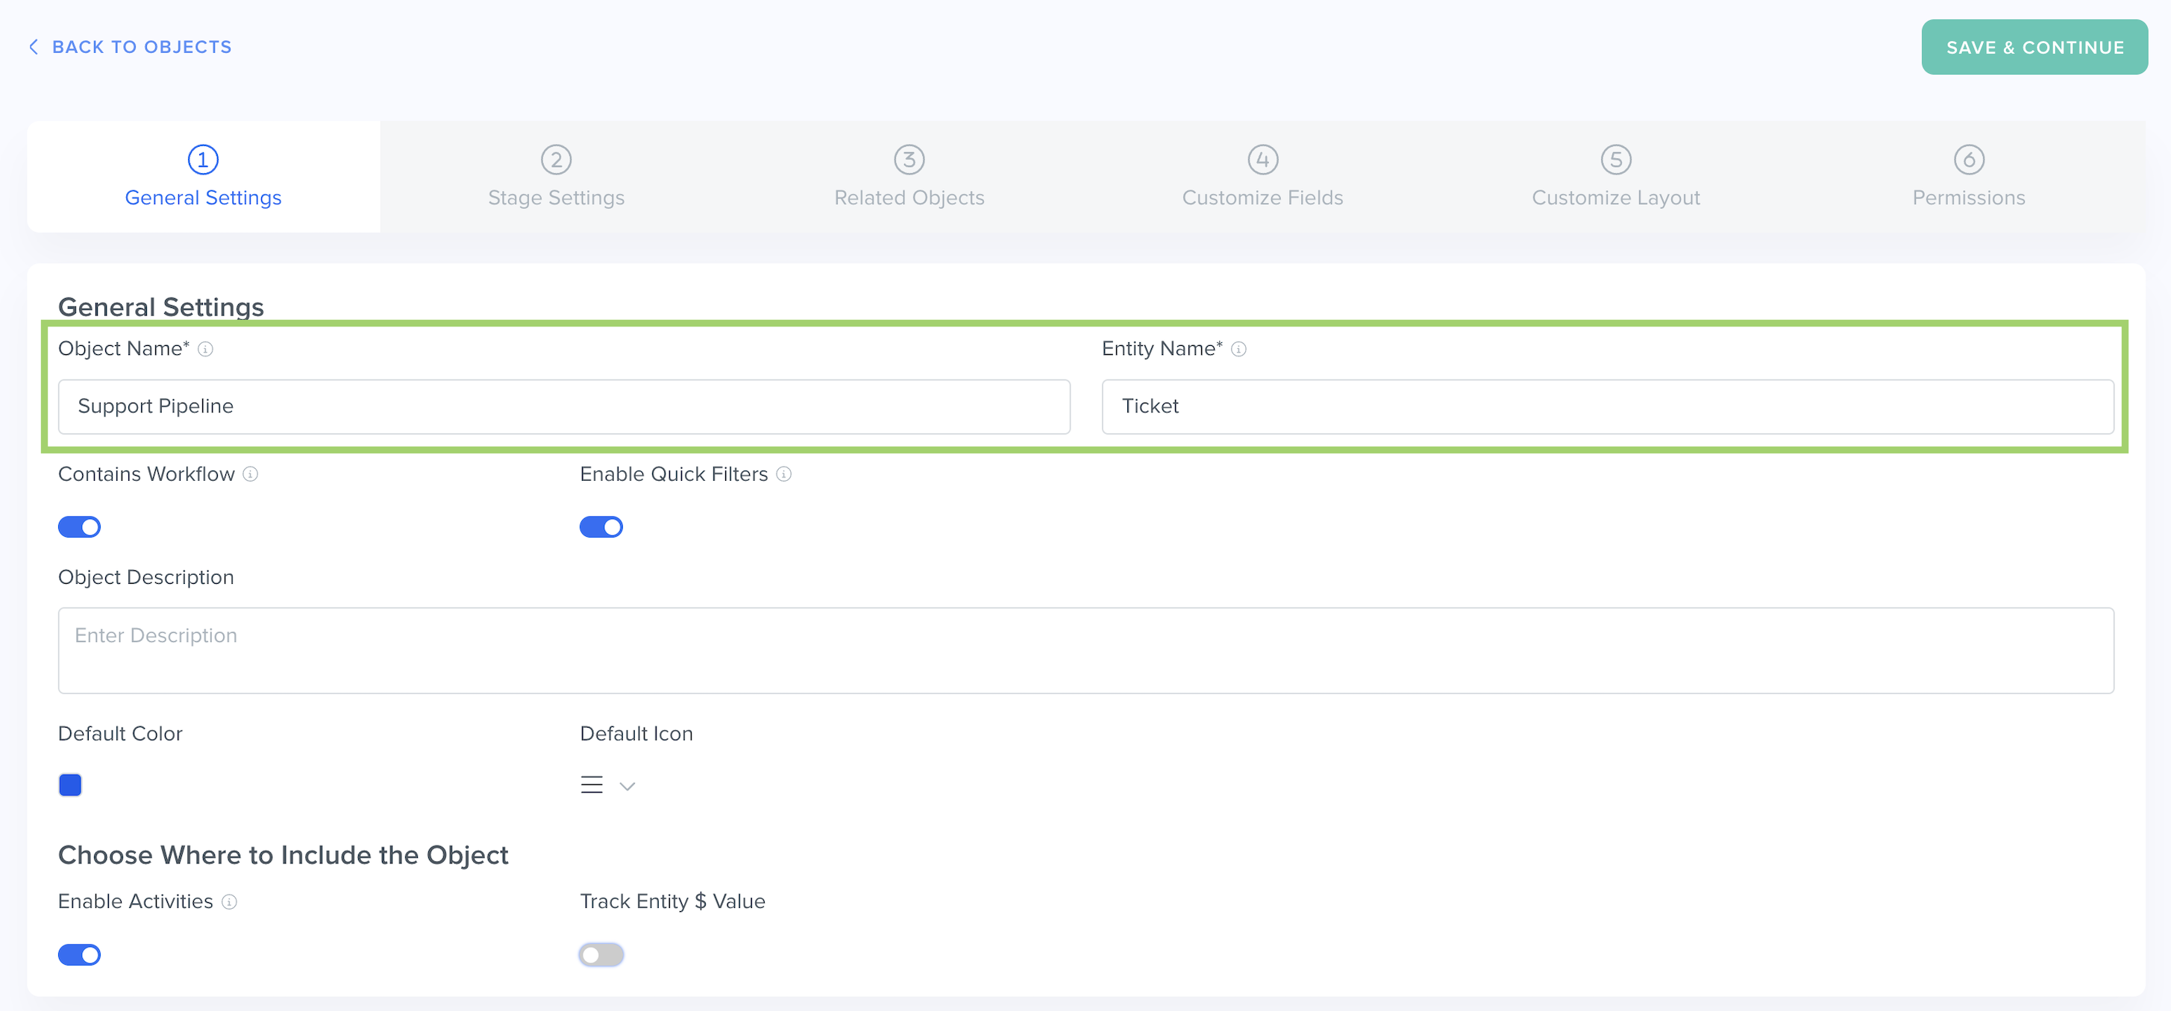Switch off Enable Activities toggle
This screenshot has height=1011, width=2171.
pos(79,954)
